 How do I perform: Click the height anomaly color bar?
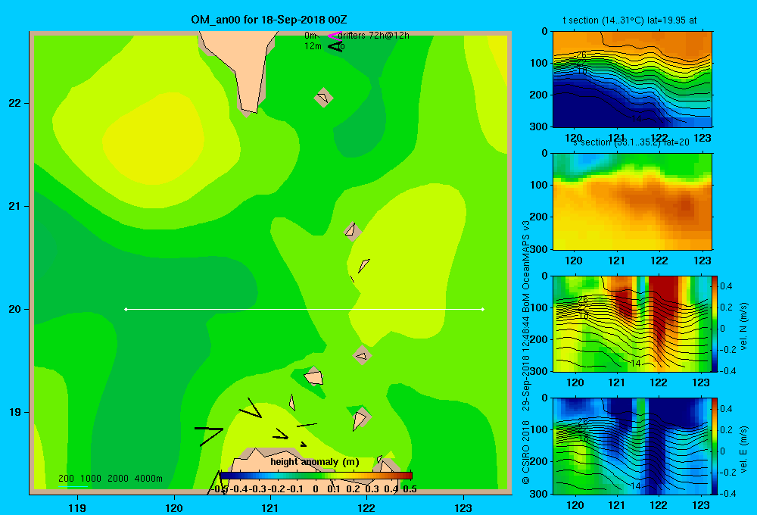click(316, 476)
